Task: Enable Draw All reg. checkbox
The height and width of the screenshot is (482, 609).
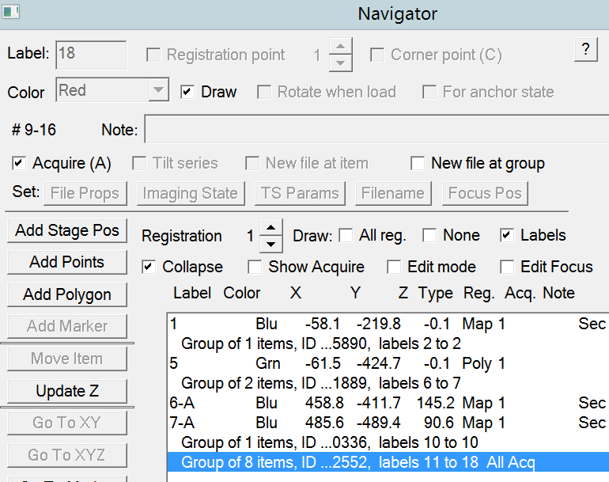Action: (x=346, y=236)
